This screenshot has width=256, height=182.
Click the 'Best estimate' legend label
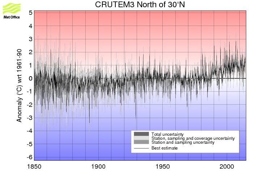tap(165, 148)
